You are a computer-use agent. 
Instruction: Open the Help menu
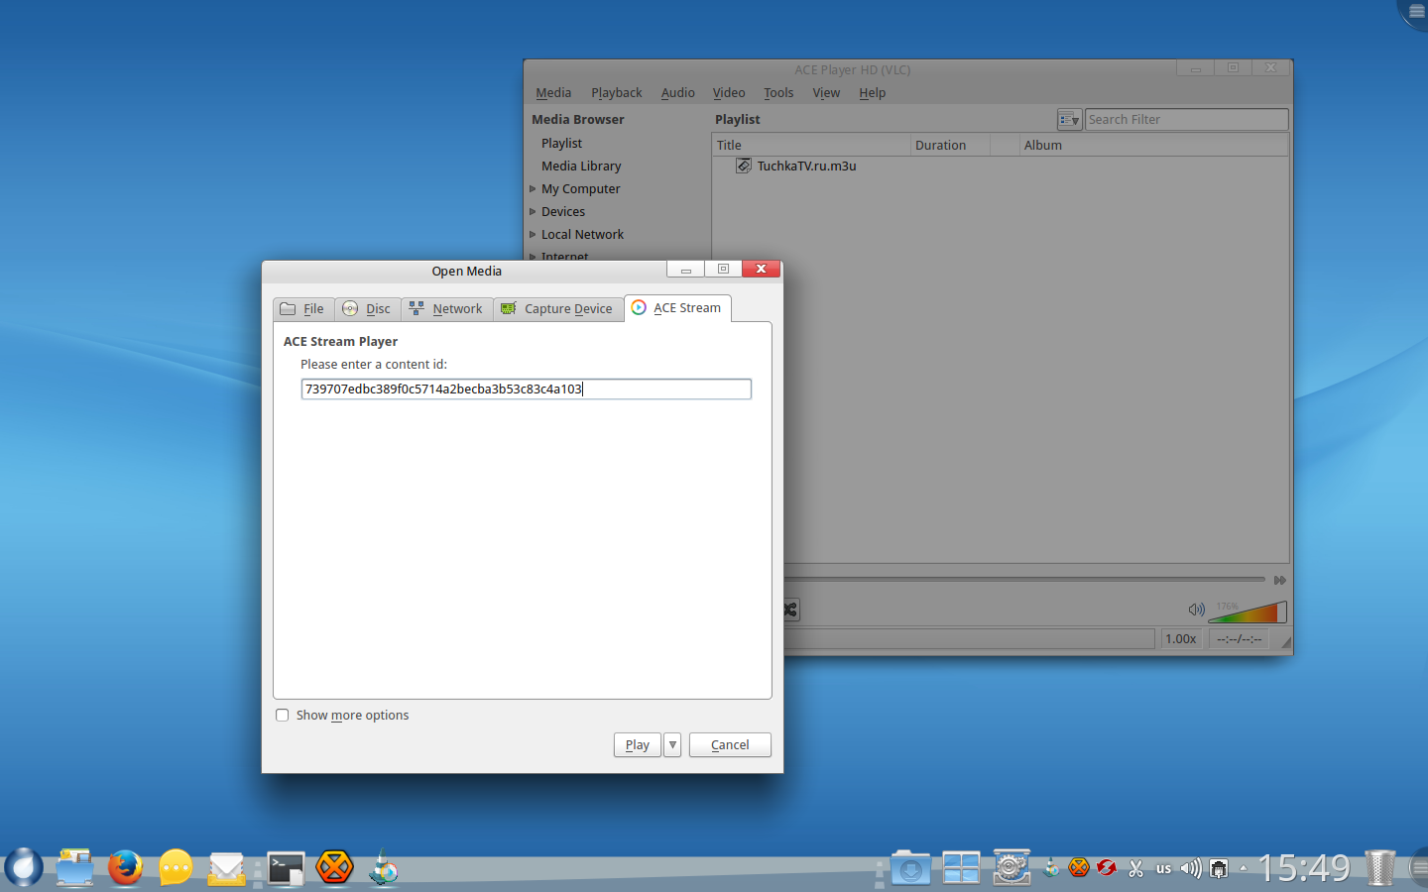pyautogui.click(x=873, y=93)
